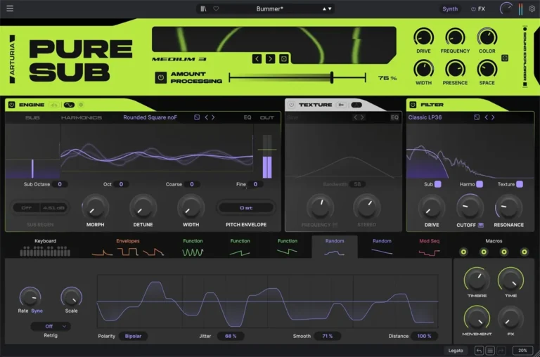
Task: Click the third Macros assign dot
Action: pyautogui.click(x=504, y=252)
